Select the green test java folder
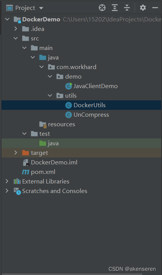The height and width of the screenshot is (275, 162). click(x=81, y=143)
